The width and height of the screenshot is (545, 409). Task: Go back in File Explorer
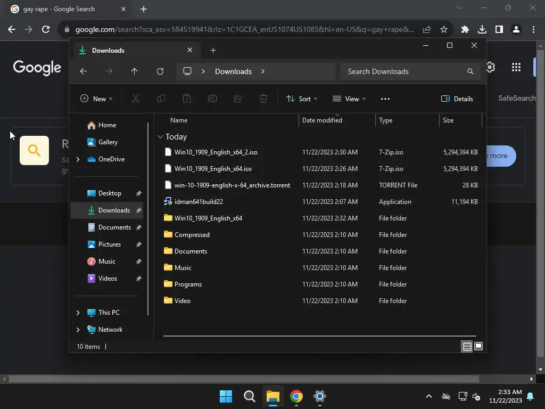[84, 71]
